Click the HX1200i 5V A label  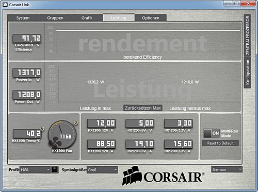coord(140,151)
